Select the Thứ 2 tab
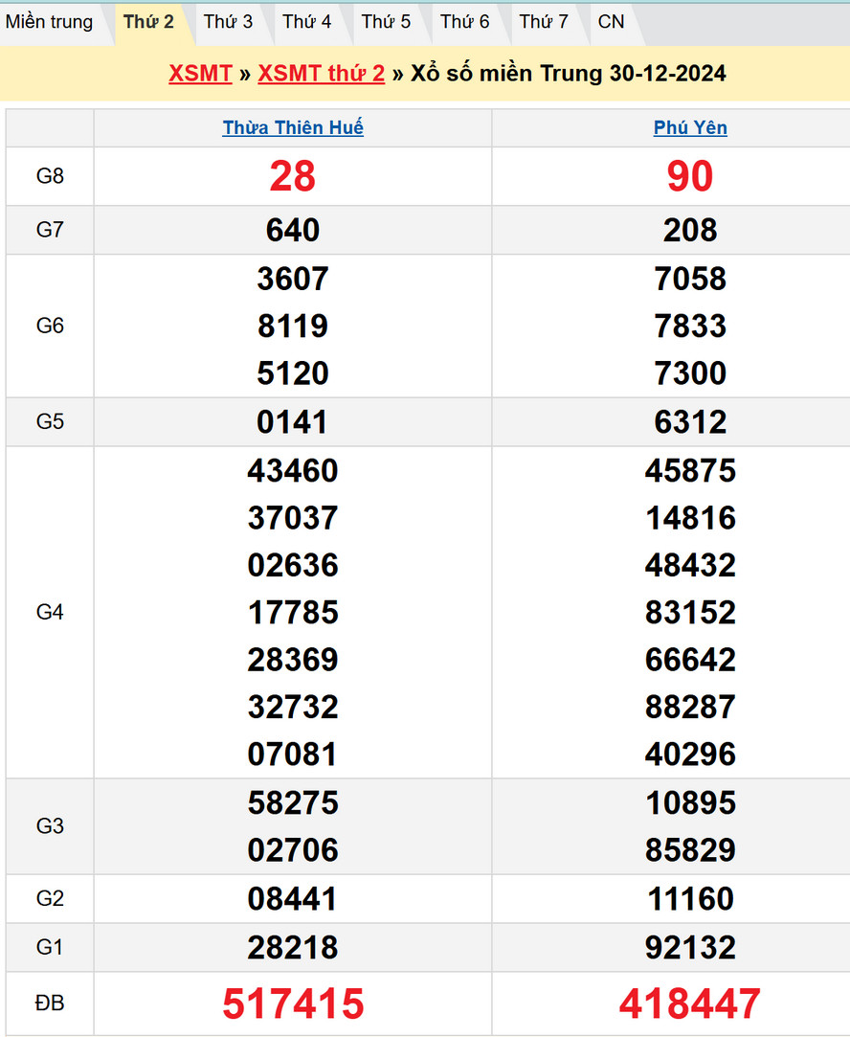Viewport: 850px width, 1037px height. click(149, 22)
